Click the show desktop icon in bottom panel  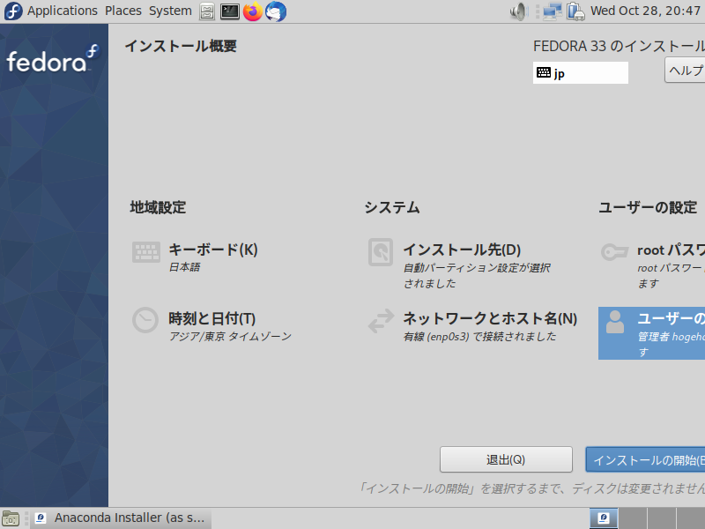click(x=11, y=518)
